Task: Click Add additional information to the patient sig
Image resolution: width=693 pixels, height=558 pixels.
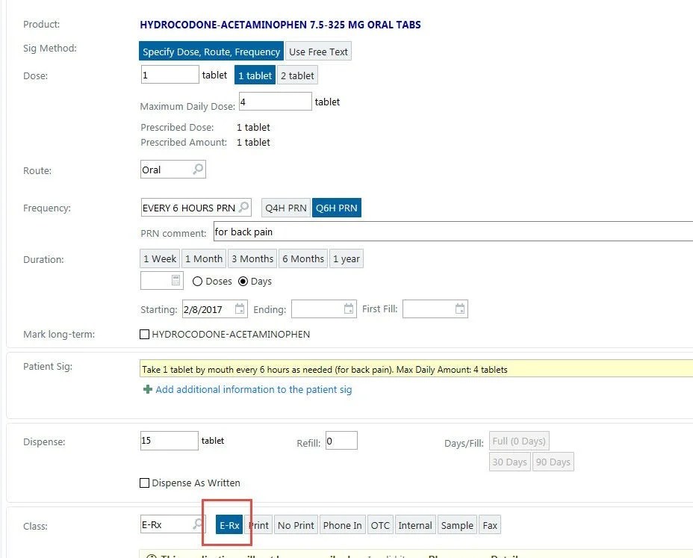Action: click(254, 389)
